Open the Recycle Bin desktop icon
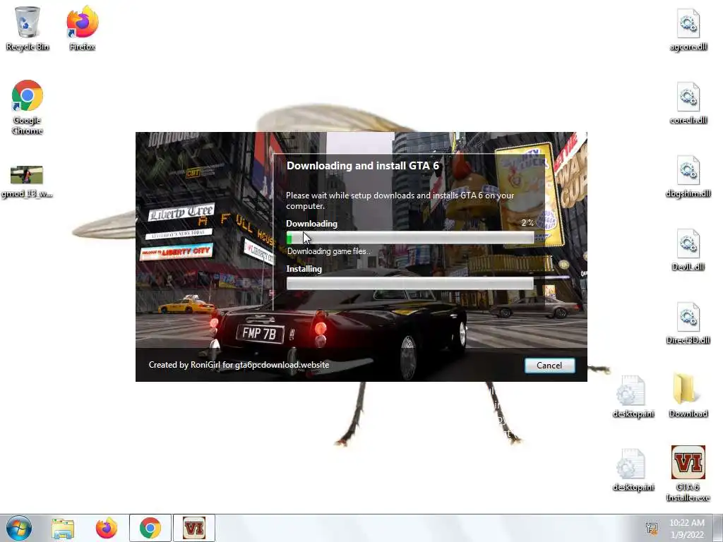 pyautogui.click(x=28, y=28)
